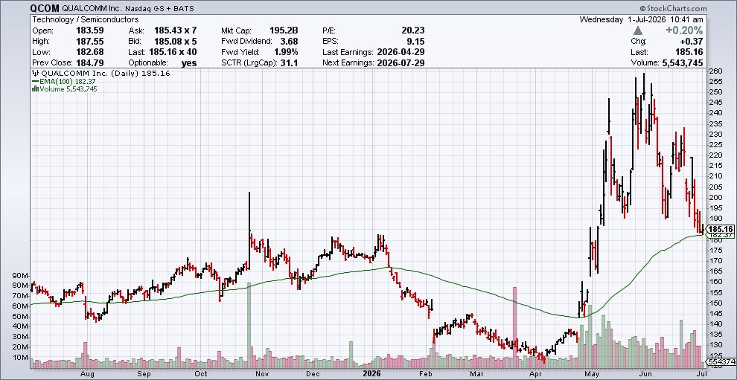This screenshot has width=737, height=380.
Task: Click the Chg value +0.37
Action: (693, 42)
